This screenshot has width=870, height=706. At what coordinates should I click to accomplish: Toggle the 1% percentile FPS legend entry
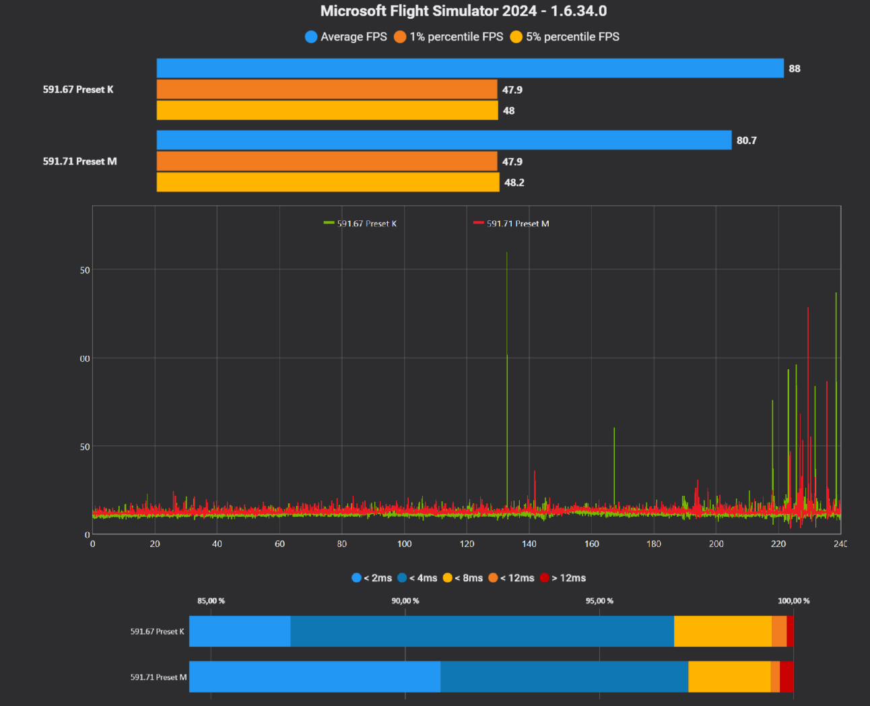coord(449,37)
